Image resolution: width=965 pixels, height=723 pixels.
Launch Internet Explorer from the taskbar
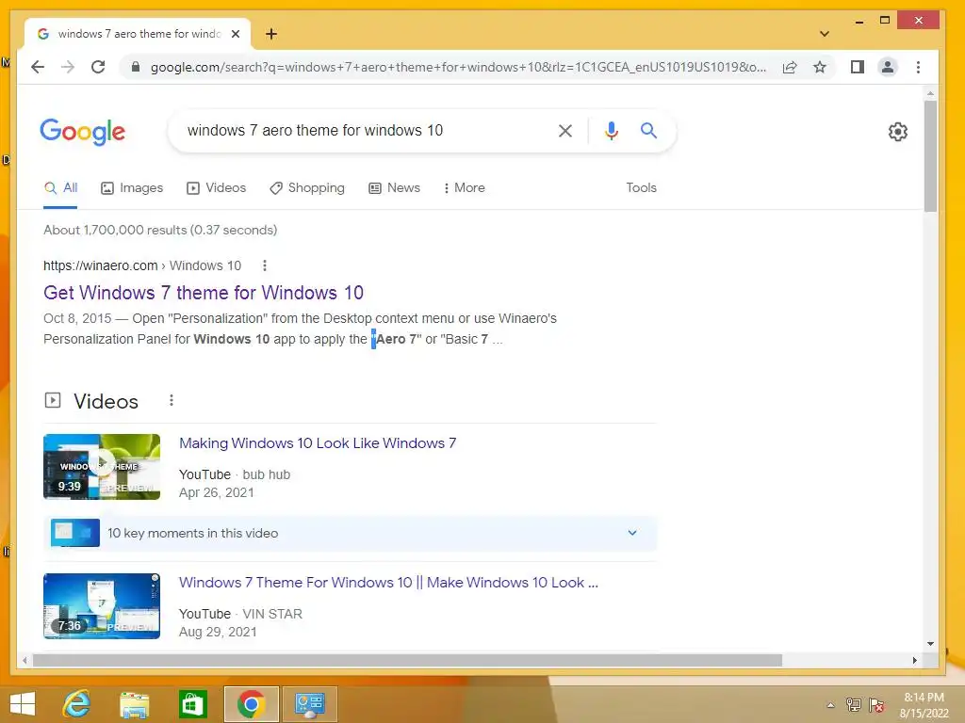click(76, 704)
